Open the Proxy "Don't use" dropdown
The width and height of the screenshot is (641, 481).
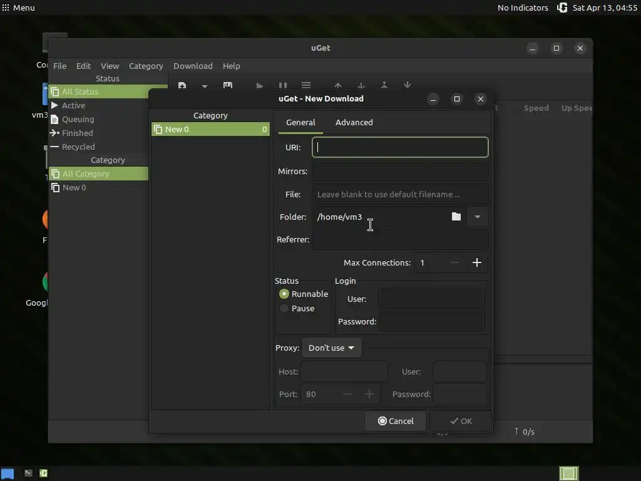pos(332,348)
